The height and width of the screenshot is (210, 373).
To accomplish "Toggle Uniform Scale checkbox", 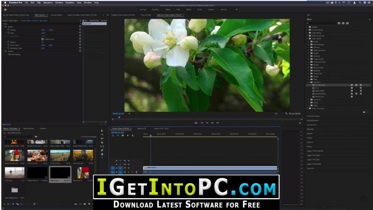I will [x=42, y=39].
